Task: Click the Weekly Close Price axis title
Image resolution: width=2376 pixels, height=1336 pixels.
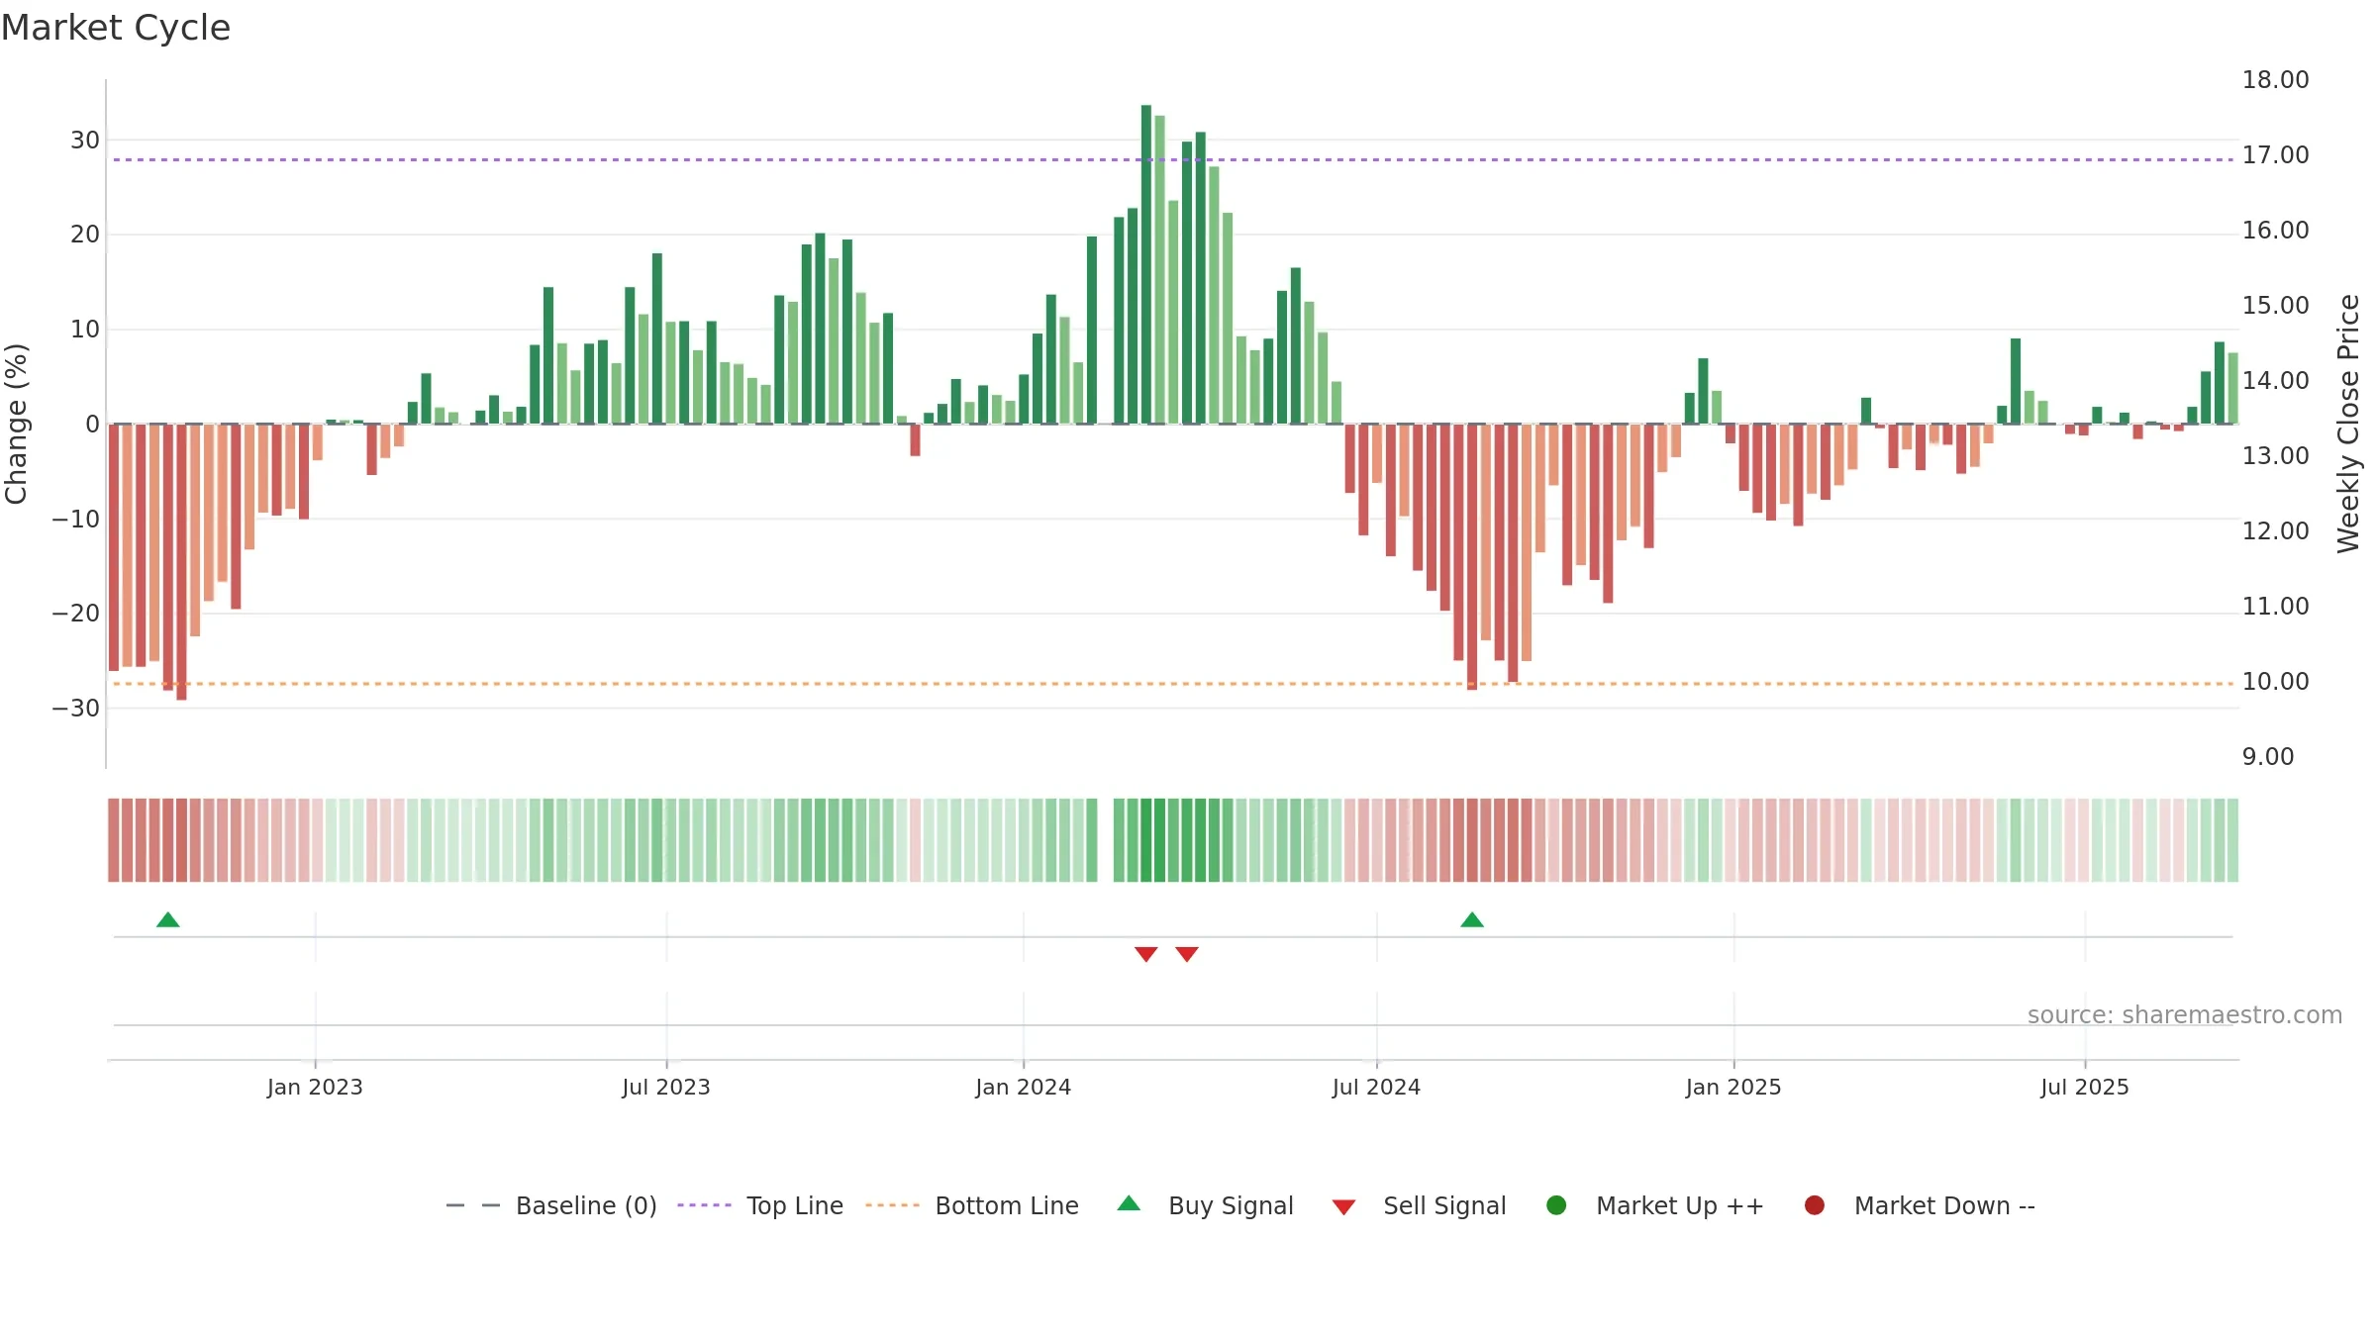Action: [x=2349, y=424]
